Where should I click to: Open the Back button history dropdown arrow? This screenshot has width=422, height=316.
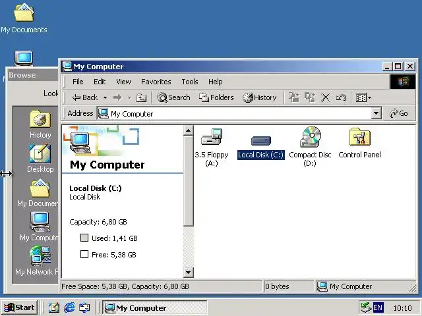pos(105,98)
